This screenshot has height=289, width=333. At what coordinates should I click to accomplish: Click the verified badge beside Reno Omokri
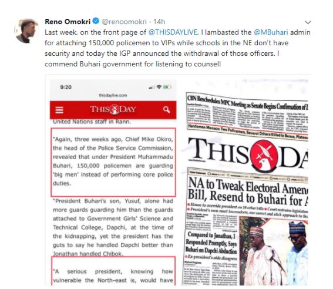point(96,21)
